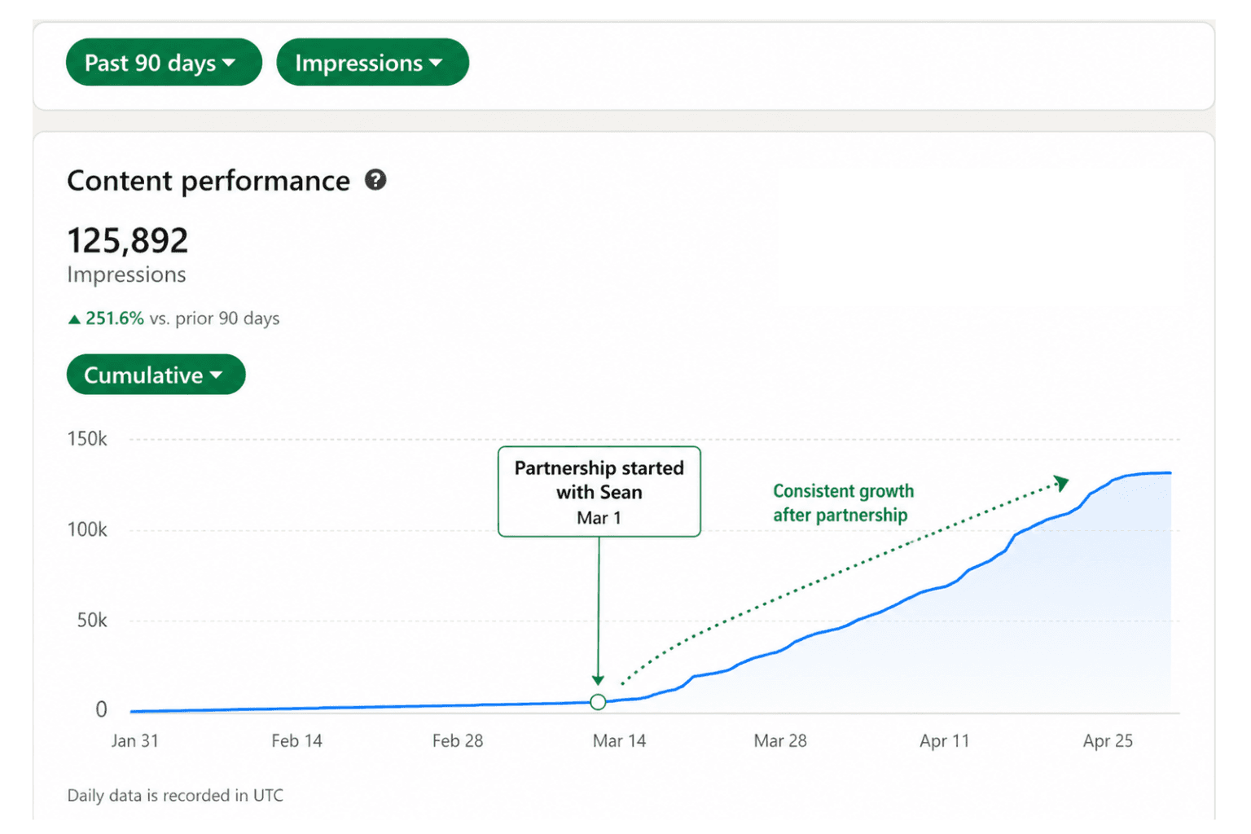
Task: Click the 50k y-axis label
Action: (92, 621)
